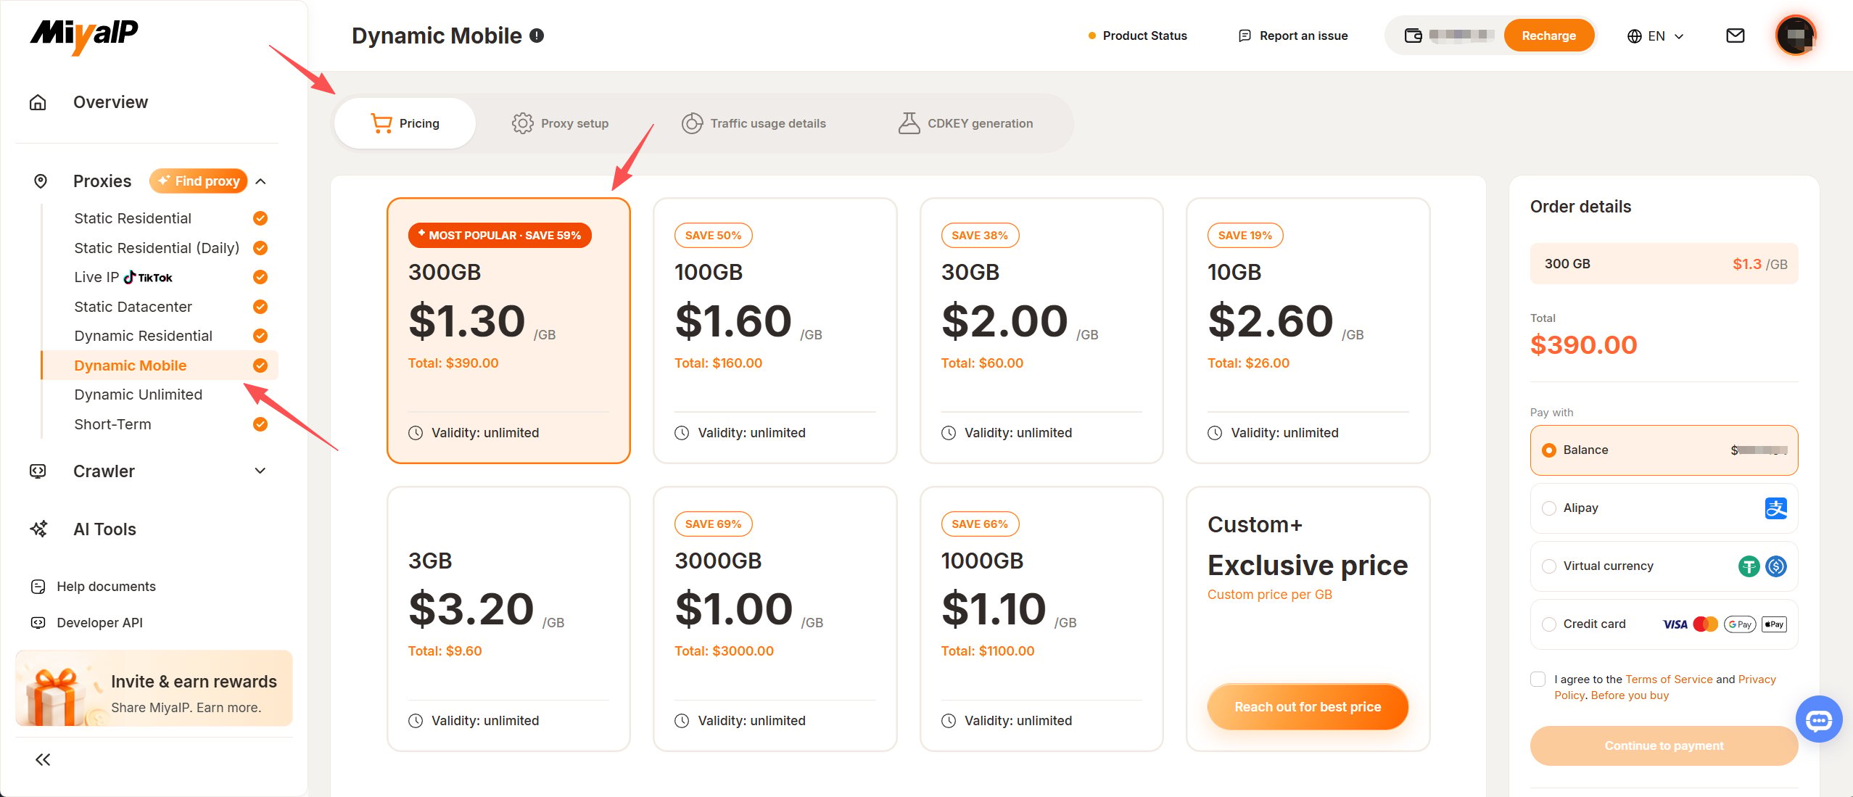This screenshot has width=1853, height=797.
Task: Switch to the Pricing tab
Action: 405,123
